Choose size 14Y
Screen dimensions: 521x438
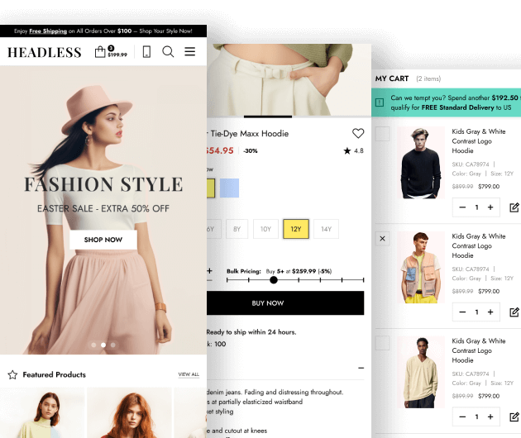326,229
